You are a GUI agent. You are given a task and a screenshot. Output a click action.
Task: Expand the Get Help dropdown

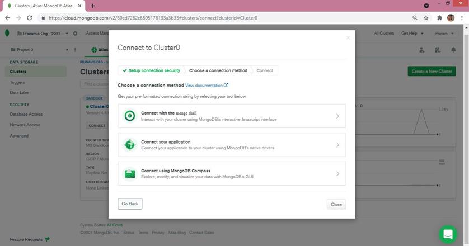412,34
